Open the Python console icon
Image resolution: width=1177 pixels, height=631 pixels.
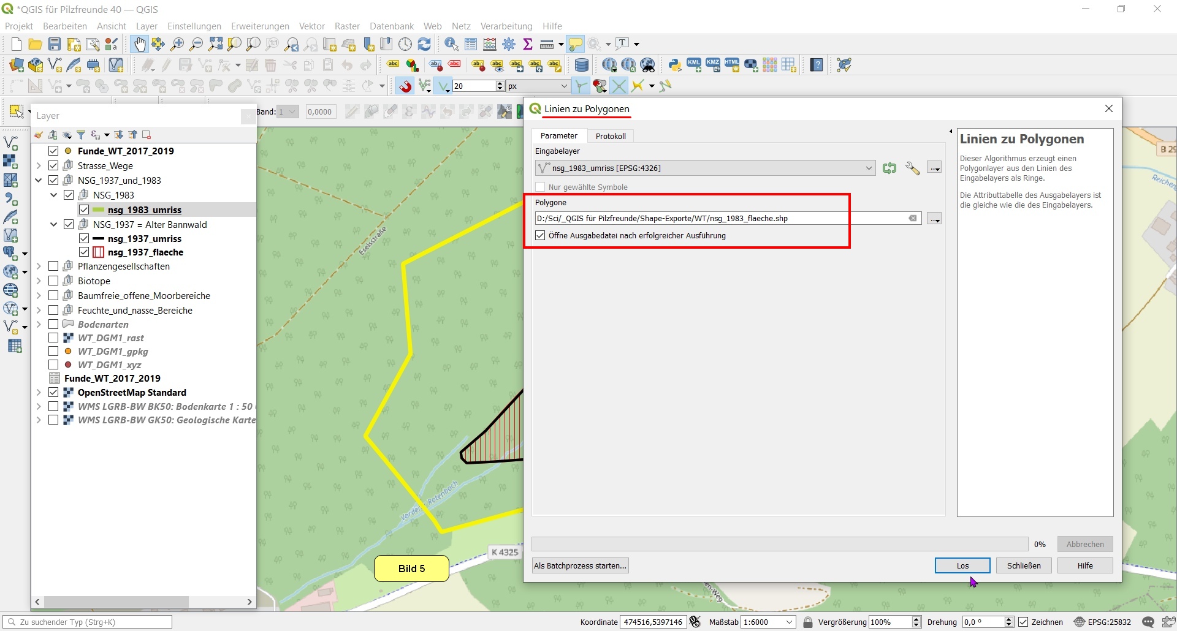(x=675, y=65)
